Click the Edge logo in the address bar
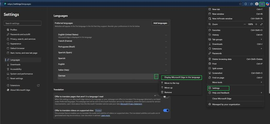Screen dimensions: 270x124 point(5,4)
